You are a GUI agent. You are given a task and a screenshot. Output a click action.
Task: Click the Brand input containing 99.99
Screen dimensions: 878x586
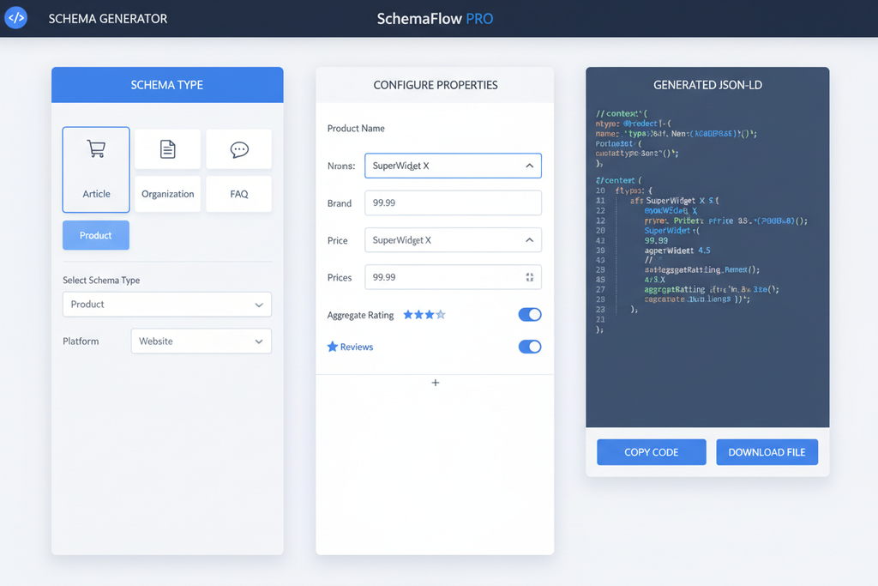[453, 202]
